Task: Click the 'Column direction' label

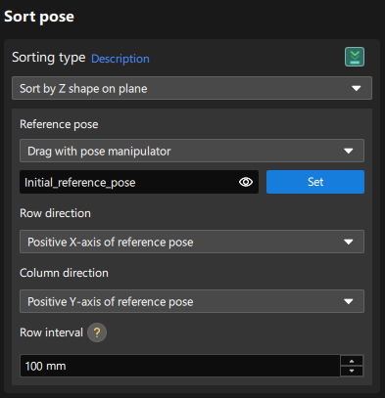Action: point(64,273)
